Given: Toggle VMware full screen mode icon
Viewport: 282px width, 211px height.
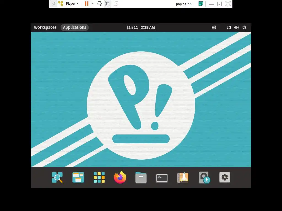Looking at the screenshot, I should tap(108, 4).
